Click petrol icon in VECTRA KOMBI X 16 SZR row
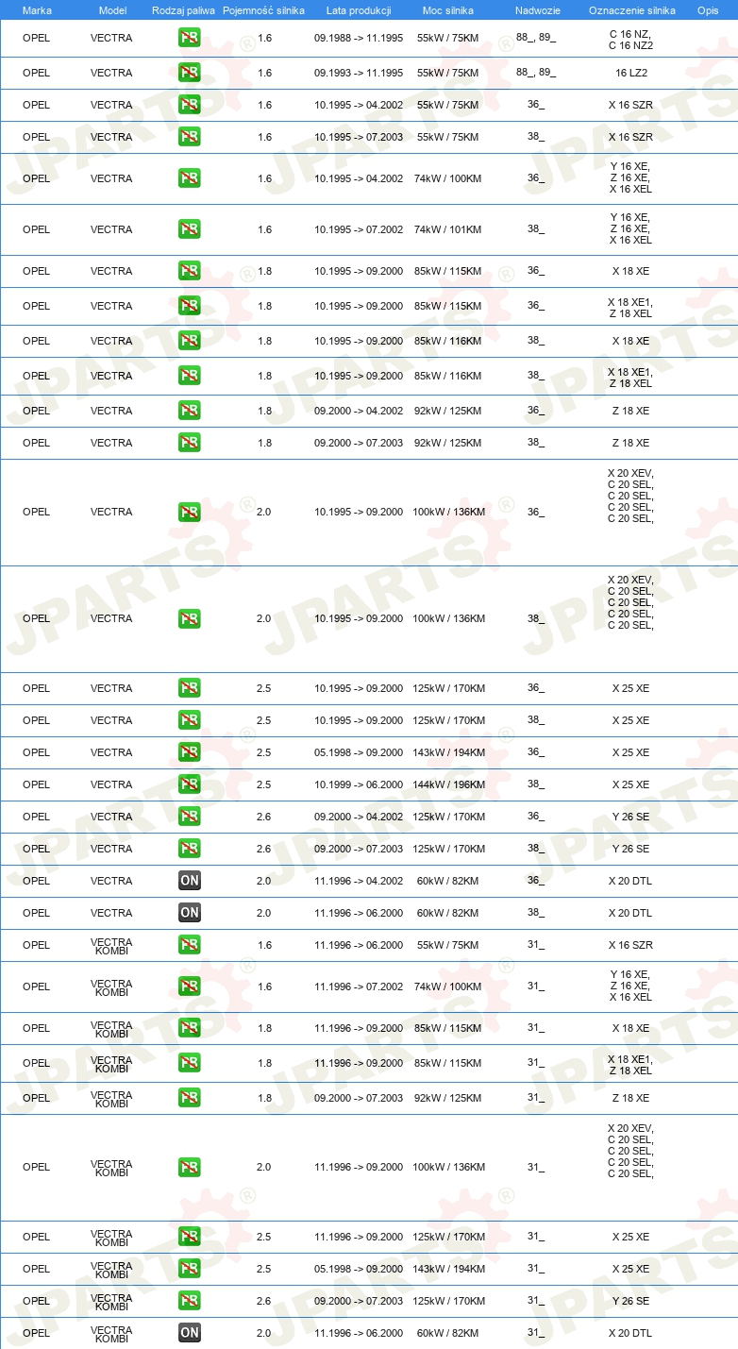The width and height of the screenshot is (738, 1349). pyautogui.click(x=190, y=945)
